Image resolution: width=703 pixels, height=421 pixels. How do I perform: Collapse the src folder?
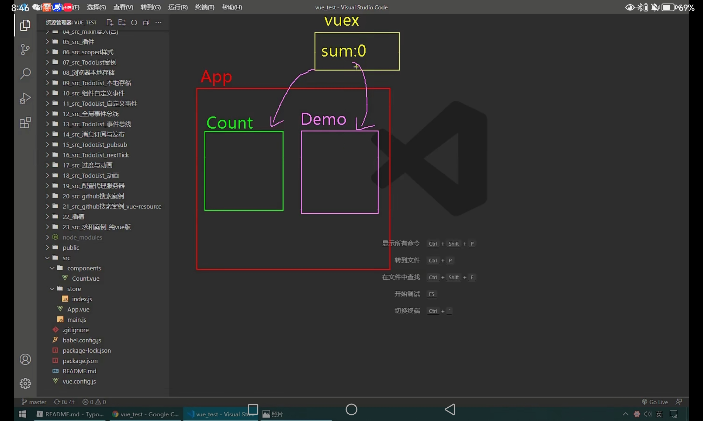pos(66,258)
